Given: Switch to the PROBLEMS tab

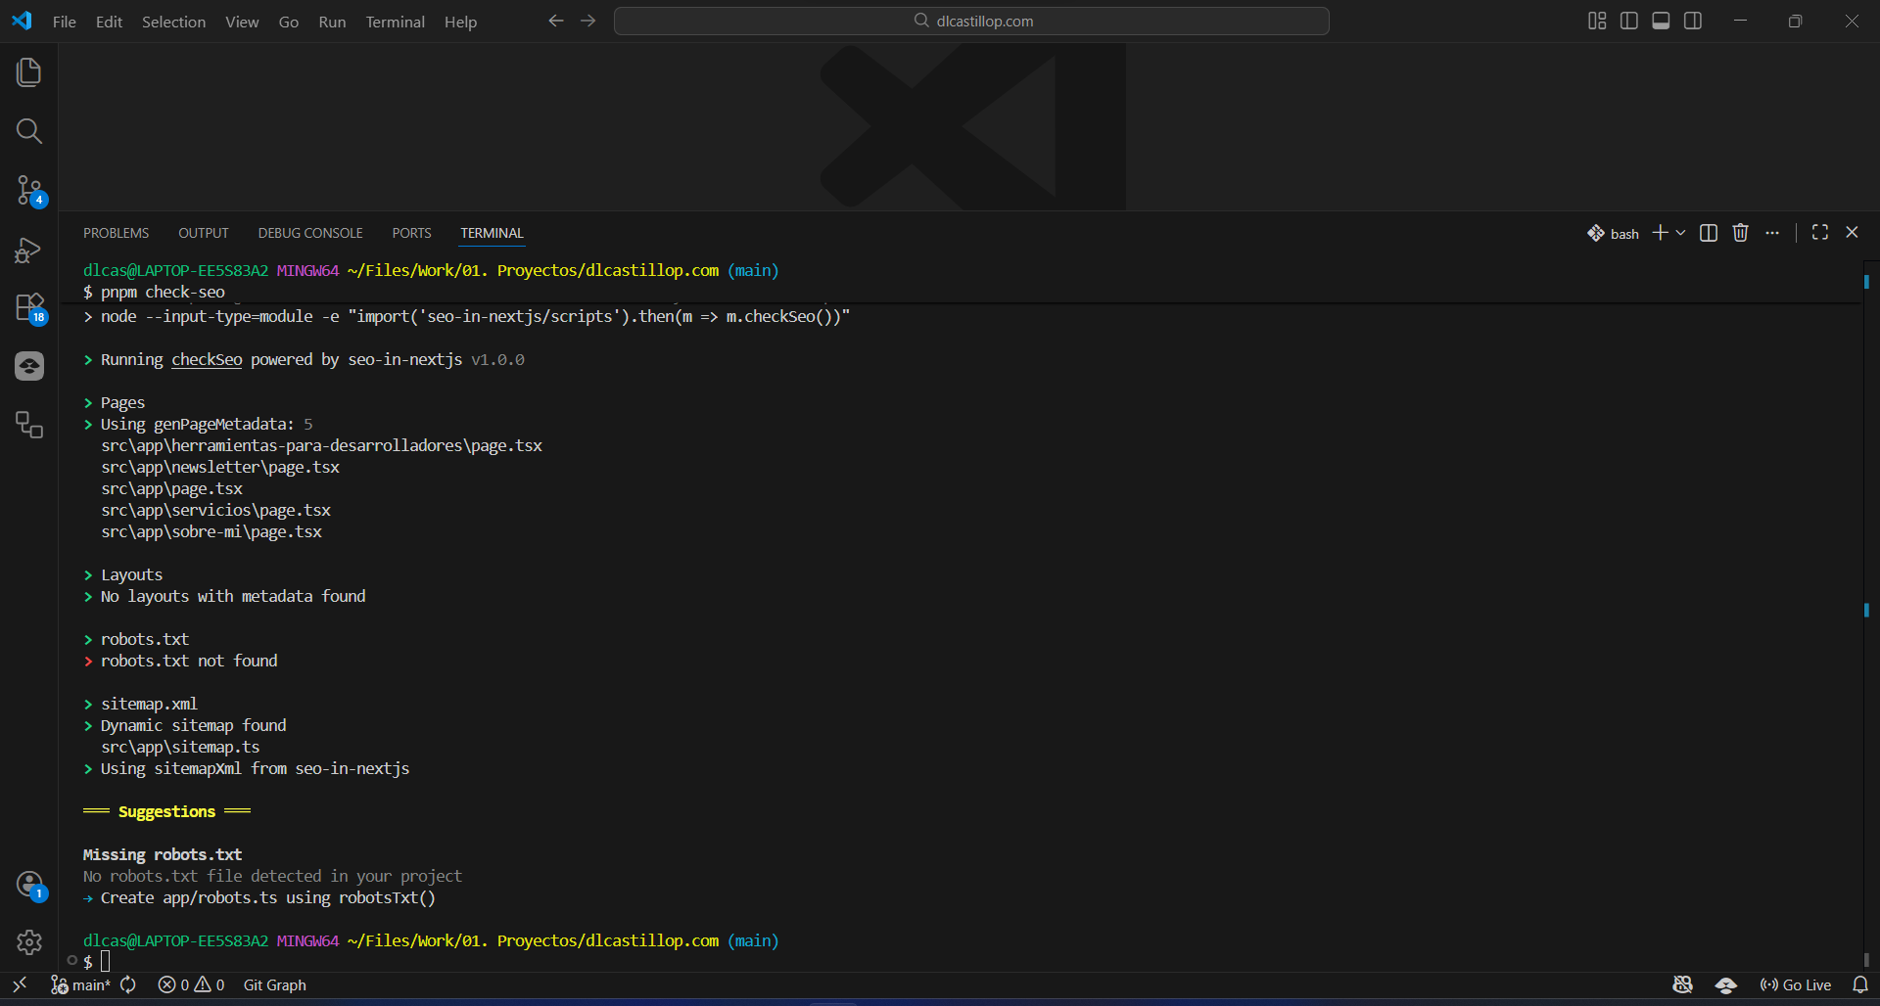Looking at the screenshot, I should click(x=116, y=233).
